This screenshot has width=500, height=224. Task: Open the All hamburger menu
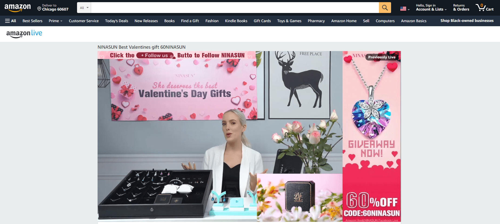[x=11, y=21]
